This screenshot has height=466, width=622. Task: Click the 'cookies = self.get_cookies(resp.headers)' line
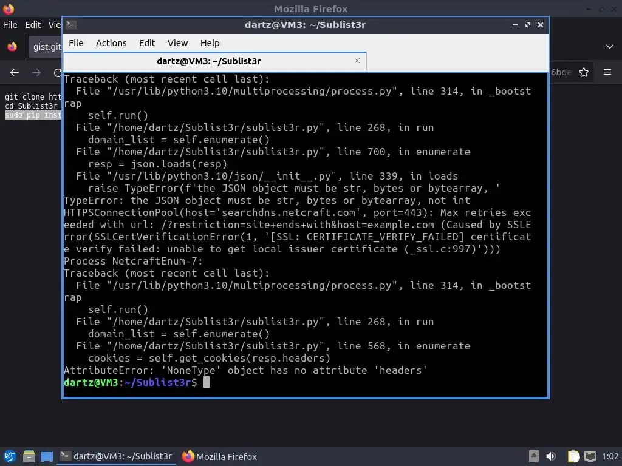tap(209, 358)
